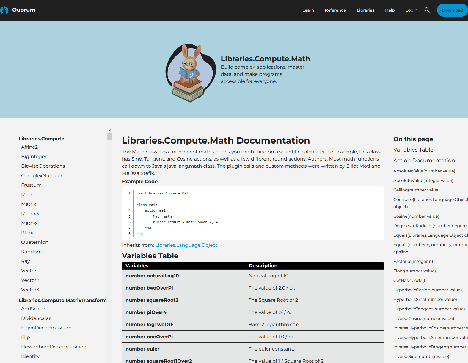Go to Cosine(number value) anchor
This screenshot has height=363, width=468.
tap(416, 216)
